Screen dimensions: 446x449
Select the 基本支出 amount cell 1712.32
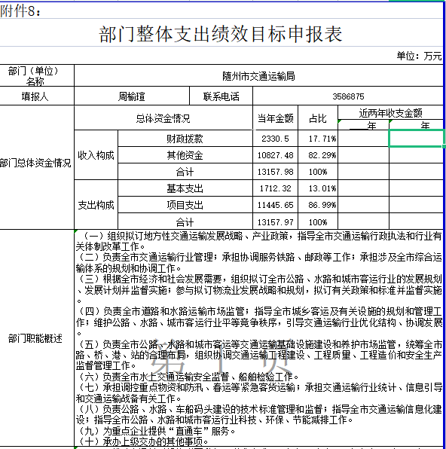click(275, 188)
